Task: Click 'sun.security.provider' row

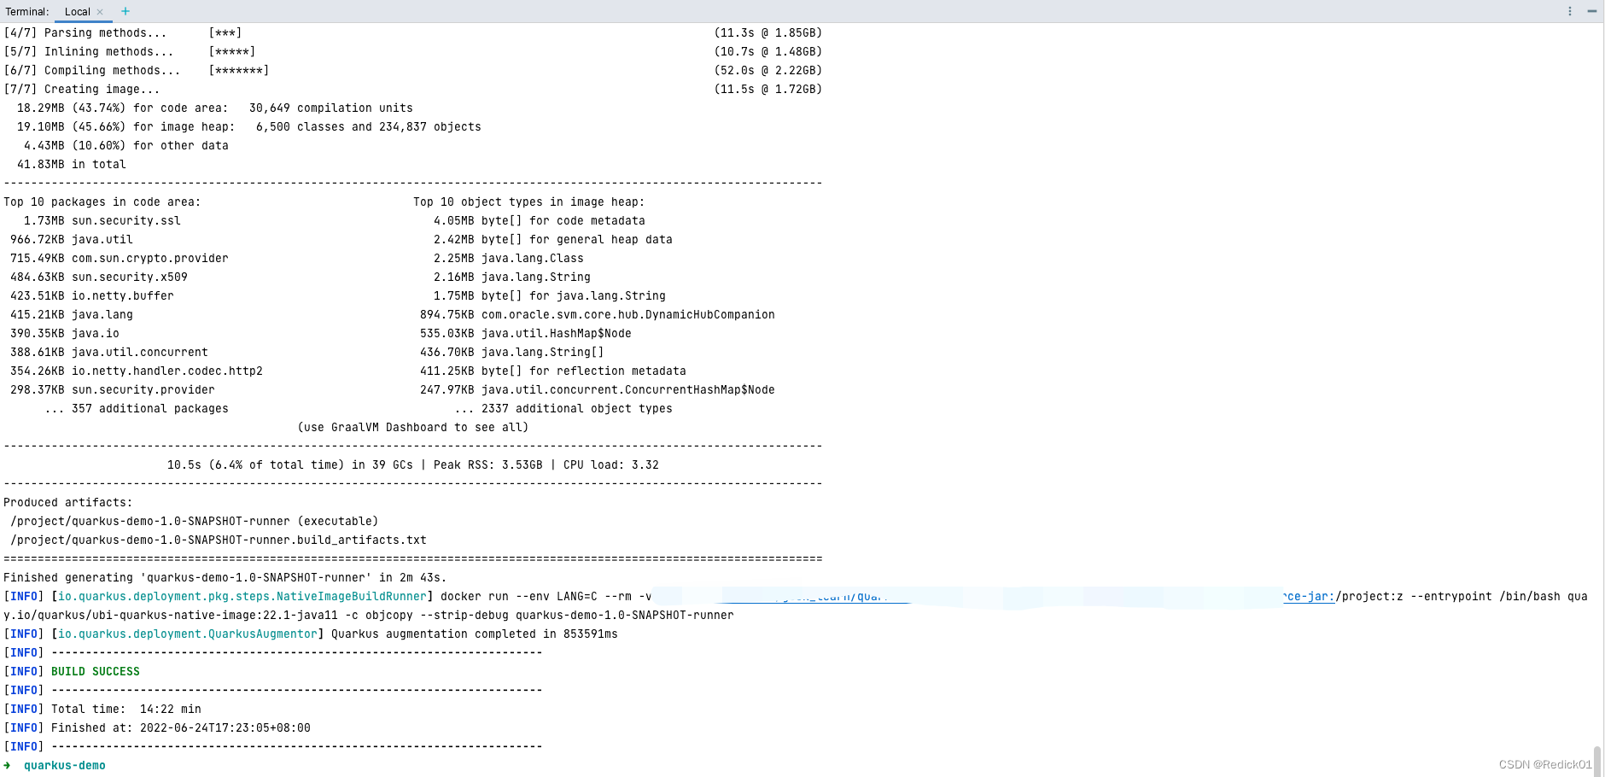Action: [x=113, y=389]
